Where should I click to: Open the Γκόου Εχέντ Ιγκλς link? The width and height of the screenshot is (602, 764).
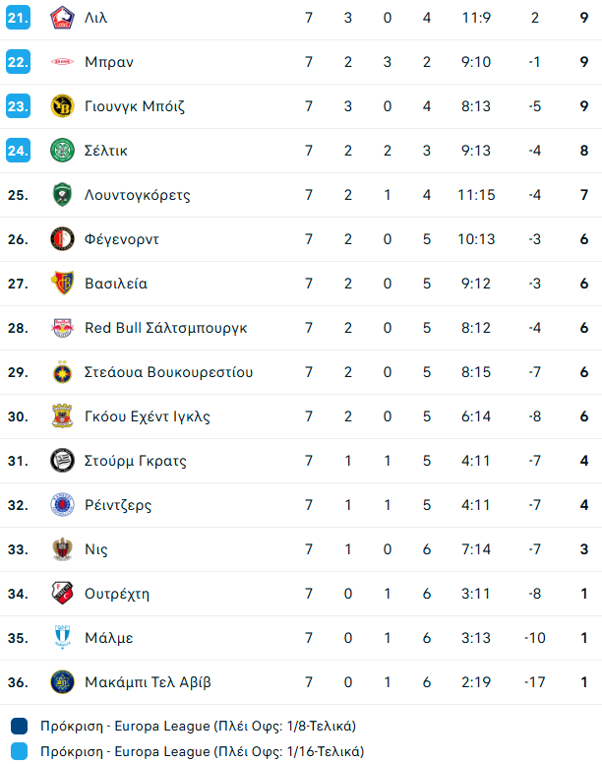[148, 416]
